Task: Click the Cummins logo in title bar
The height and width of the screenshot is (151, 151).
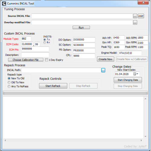Action: [4, 4]
